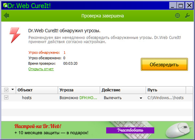The width and height of the screenshot is (195, 140).
Task: Click the Угроз обнаружено label
Action: click(x=44, y=53)
